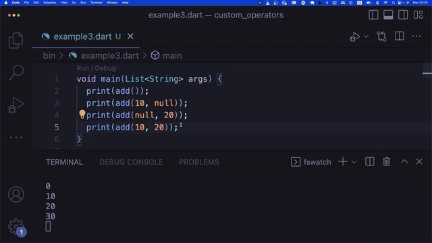Open the Explorer view in activity bar
Viewport: 432px width, 243px height.
(x=16, y=40)
